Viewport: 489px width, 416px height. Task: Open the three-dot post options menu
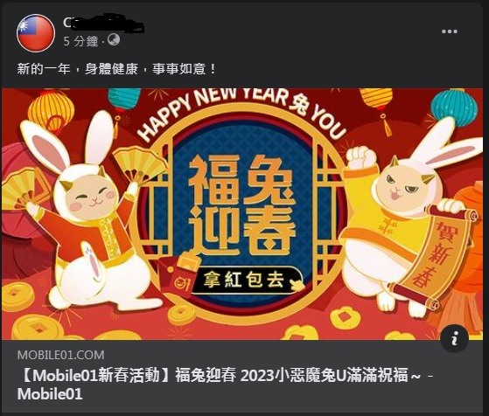coord(450,31)
